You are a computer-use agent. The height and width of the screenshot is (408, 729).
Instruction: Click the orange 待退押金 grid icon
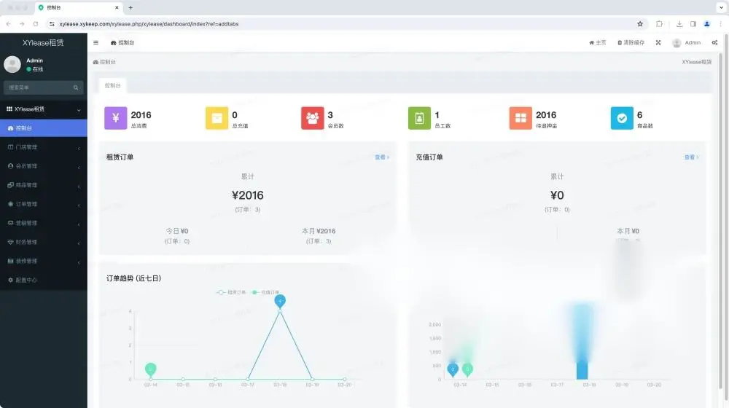[x=521, y=118]
